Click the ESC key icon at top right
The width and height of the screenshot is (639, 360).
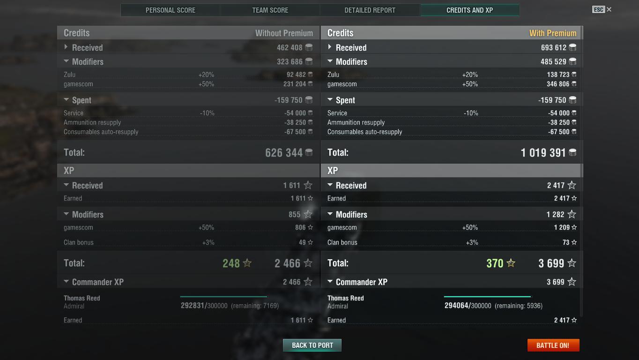[x=598, y=9]
